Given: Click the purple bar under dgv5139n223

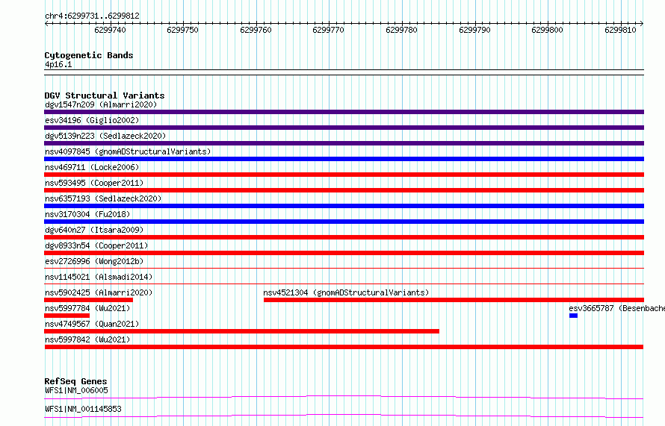Looking at the screenshot, I should pyautogui.click(x=344, y=143).
